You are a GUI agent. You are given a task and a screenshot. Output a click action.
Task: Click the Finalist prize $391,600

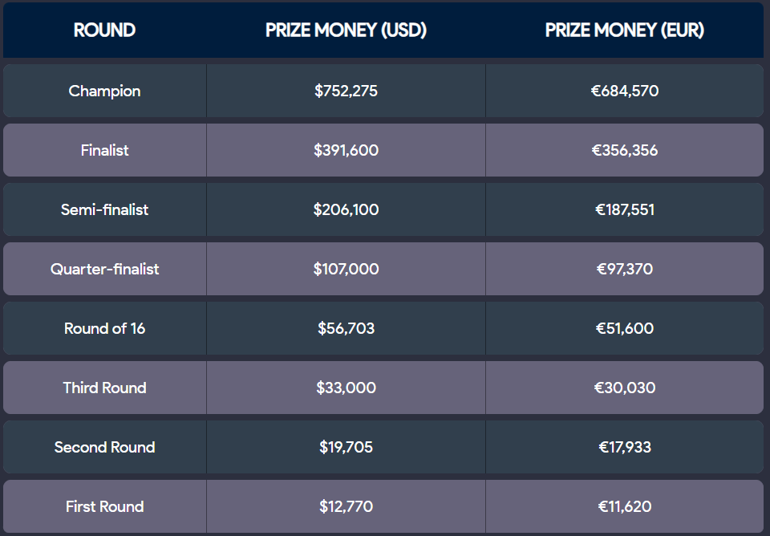[x=346, y=150]
